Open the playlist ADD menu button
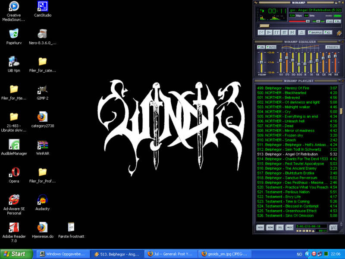 click(260, 227)
